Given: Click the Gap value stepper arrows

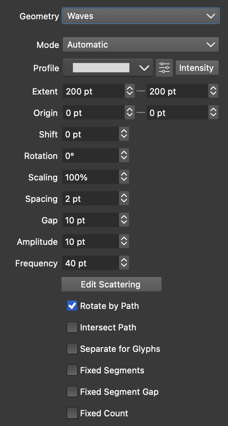Looking at the screenshot, I should (x=124, y=220).
